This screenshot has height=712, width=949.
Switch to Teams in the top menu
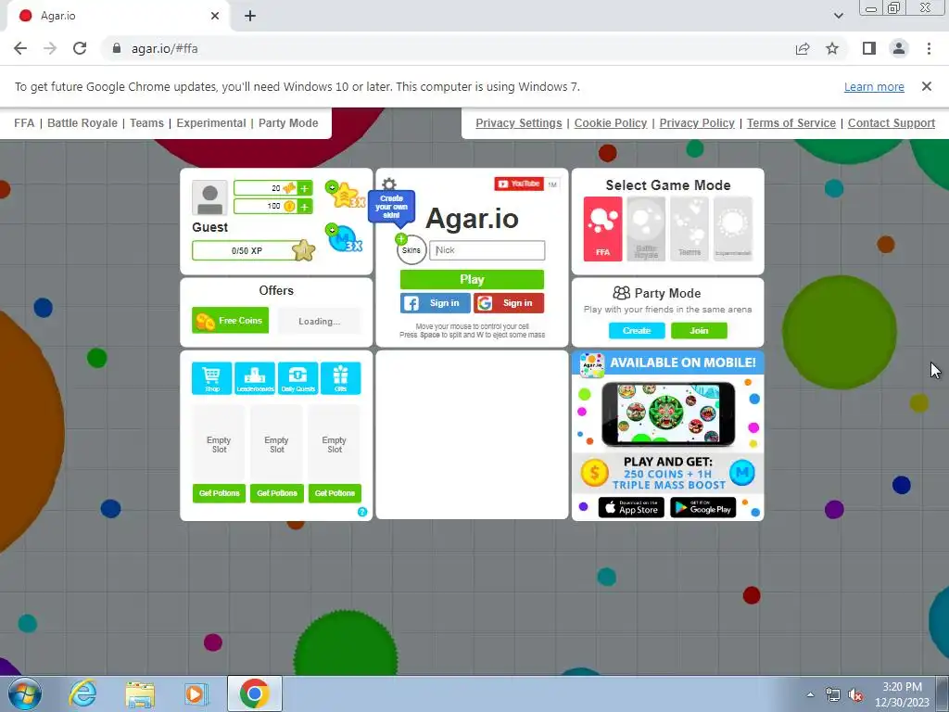point(147,123)
